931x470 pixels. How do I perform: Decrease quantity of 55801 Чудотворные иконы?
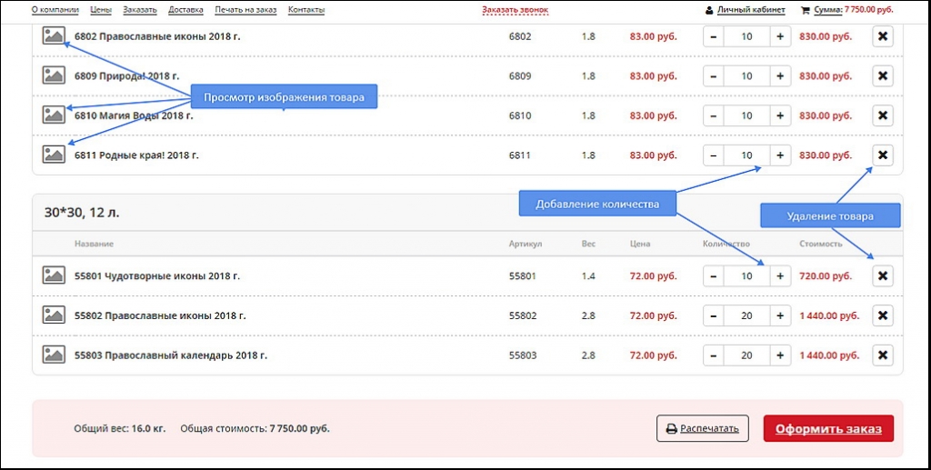714,275
